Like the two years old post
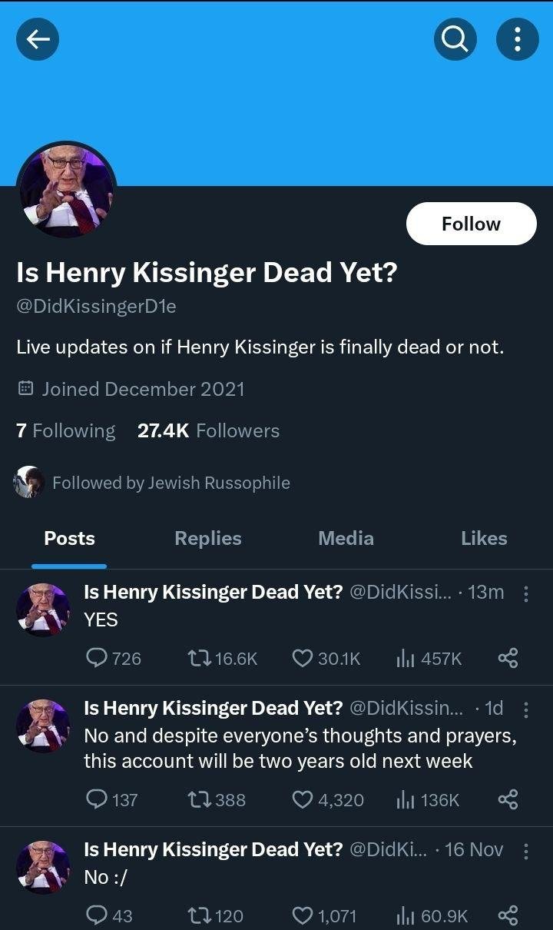This screenshot has height=930, width=553. click(303, 800)
